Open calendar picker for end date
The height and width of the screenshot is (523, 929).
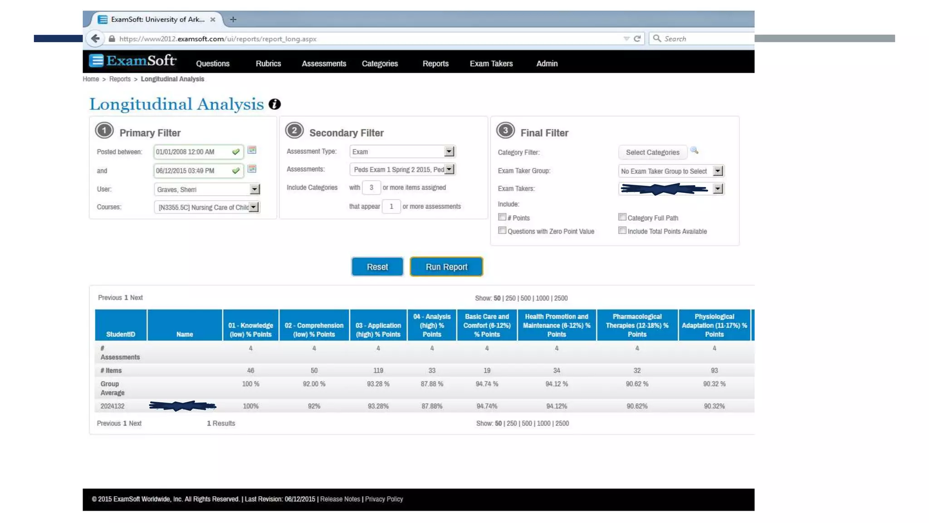(252, 169)
